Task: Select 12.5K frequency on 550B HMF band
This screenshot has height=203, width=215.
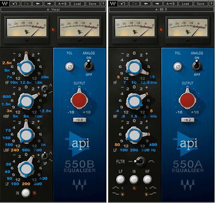Action: [45, 111]
